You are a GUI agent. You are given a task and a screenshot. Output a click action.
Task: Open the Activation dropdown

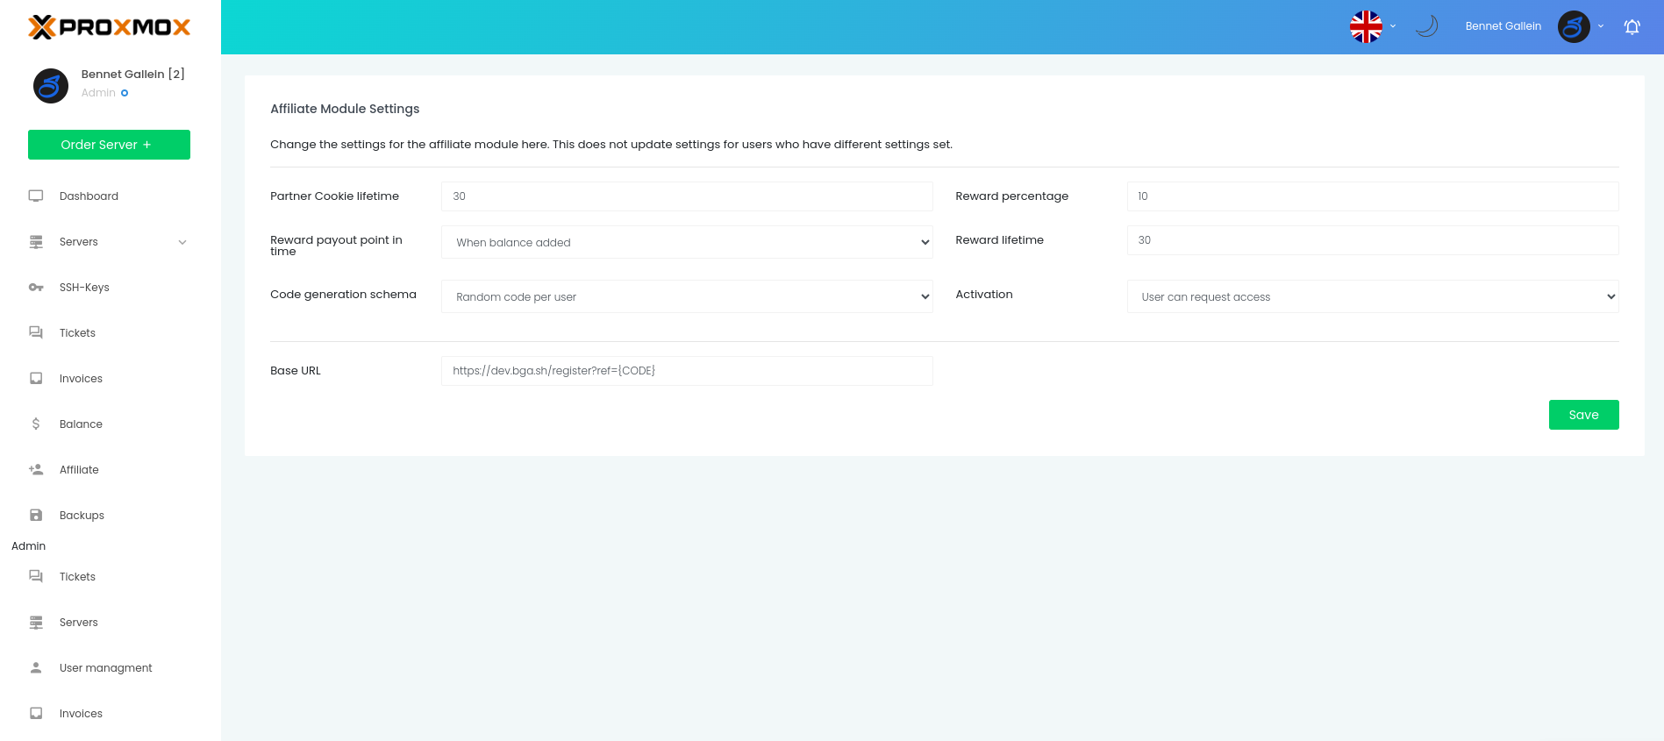(1373, 296)
